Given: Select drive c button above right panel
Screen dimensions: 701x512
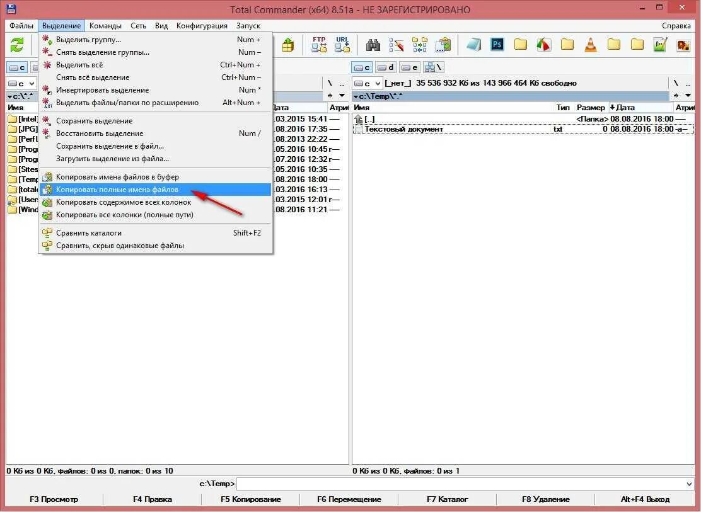Looking at the screenshot, I should click(x=362, y=67).
